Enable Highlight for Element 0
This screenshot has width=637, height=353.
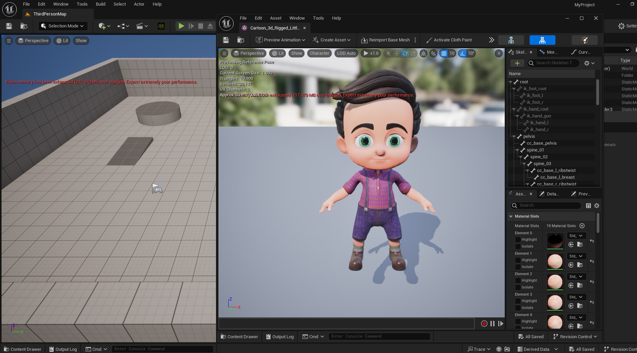pyautogui.click(x=518, y=240)
